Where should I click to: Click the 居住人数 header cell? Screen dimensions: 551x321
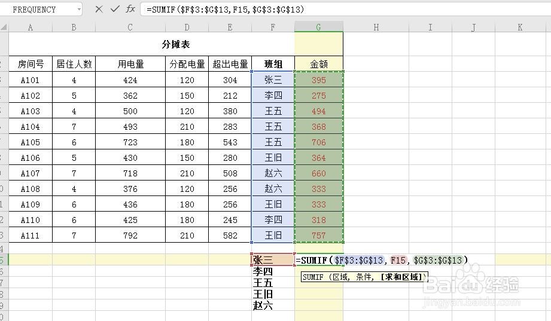point(74,64)
